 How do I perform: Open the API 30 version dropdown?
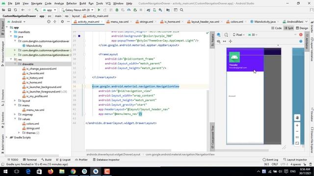253,35
